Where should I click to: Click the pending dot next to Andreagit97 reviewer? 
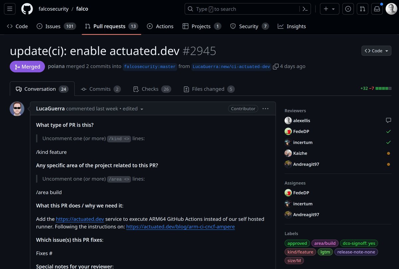(388, 164)
